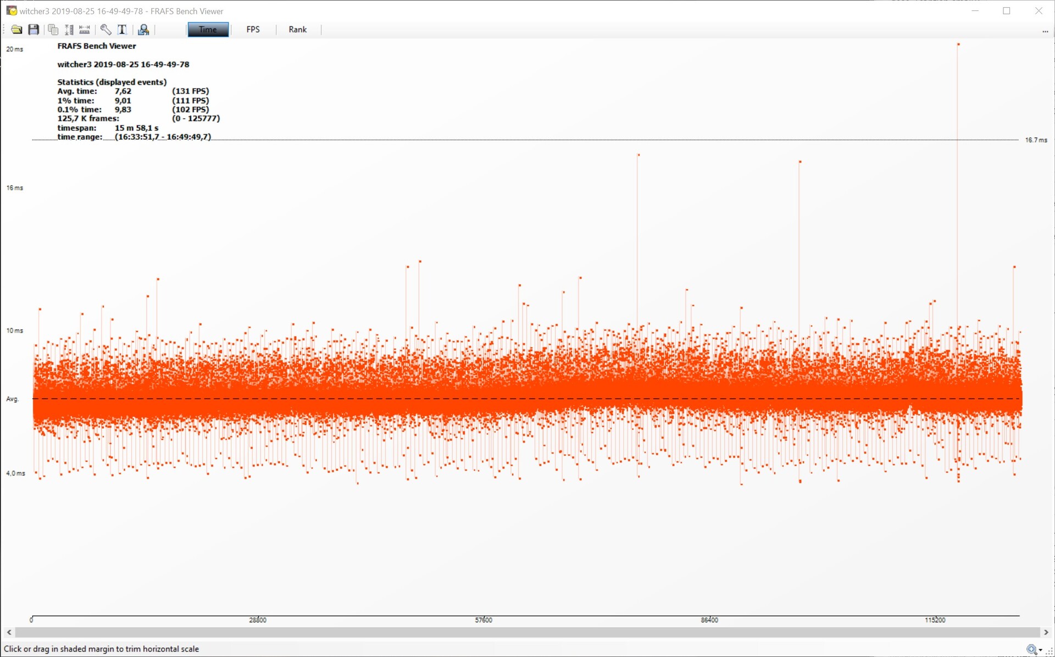Click the horizontal scrollbar track
Image resolution: width=1055 pixels, height=657 pixels.
coord(527,632)
